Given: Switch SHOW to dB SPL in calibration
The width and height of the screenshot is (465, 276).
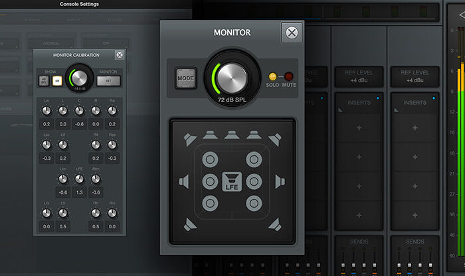Looking at the screenshot, I should point(44,81).
